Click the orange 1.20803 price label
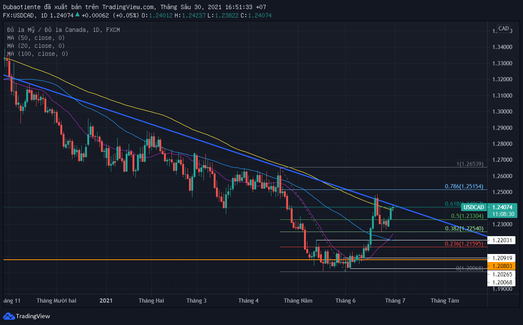Image resolution: width=523 pixels, height=325 pixels. [x=502, y=266]
